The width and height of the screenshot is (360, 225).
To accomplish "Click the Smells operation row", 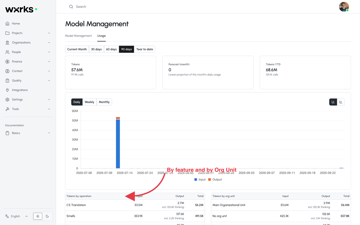I will click(x=135, y=216).
